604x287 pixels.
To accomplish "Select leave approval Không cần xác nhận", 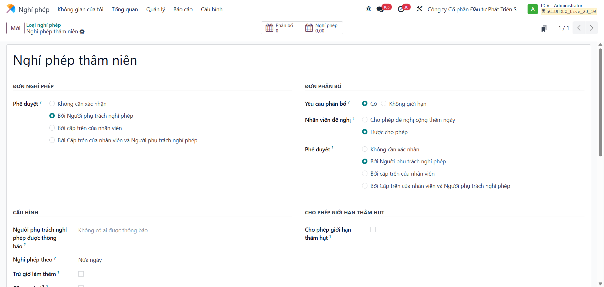I will pyautogui.click(x=52, y=104).
